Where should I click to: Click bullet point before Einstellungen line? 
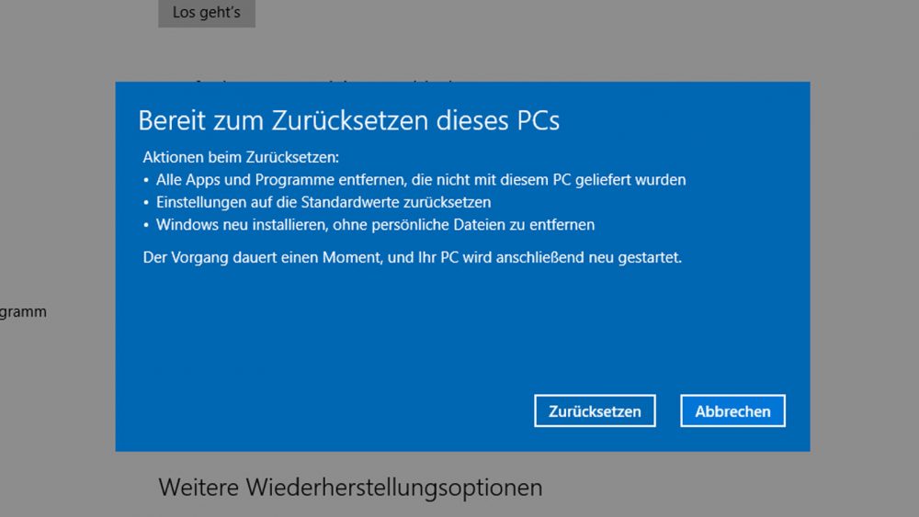click(x=146, y=203)
